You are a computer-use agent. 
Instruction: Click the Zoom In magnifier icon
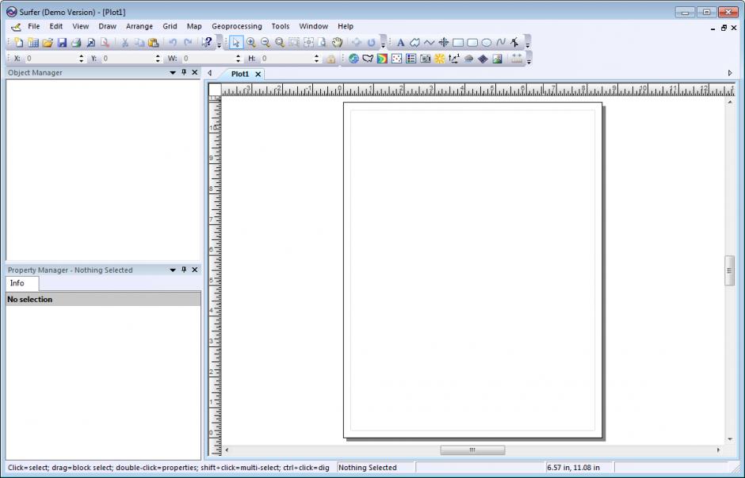[250, 43]
